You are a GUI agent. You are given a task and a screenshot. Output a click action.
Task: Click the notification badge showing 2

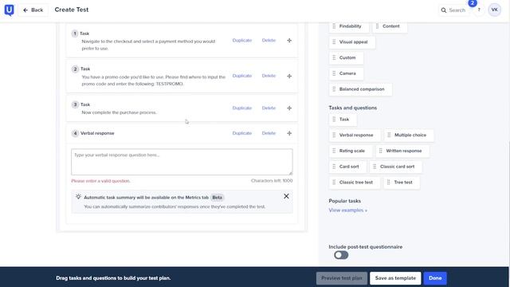coord(473,3)
